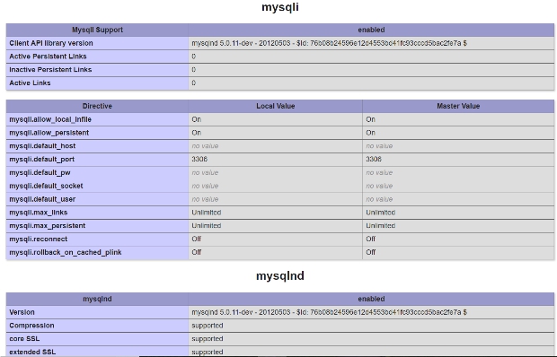Click the mysqlnd version string in Version row
The width and height of the screenshot is (557, 357).
point(330,312)
